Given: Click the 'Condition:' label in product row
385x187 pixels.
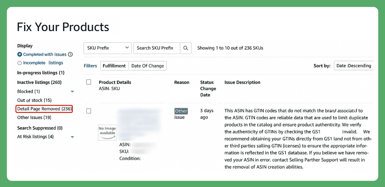Looking at the screenshot, I should click(130, 159).
